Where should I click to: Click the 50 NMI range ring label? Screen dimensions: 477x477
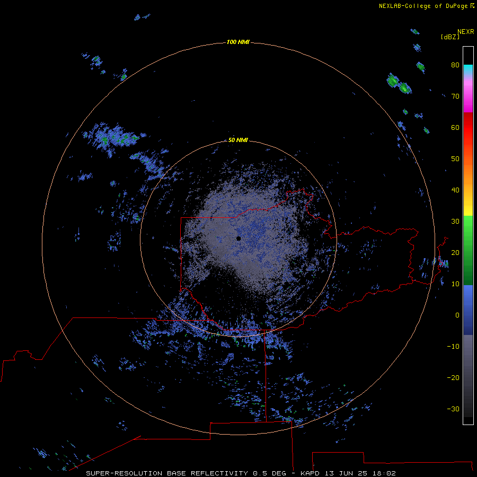coord(238,140)
